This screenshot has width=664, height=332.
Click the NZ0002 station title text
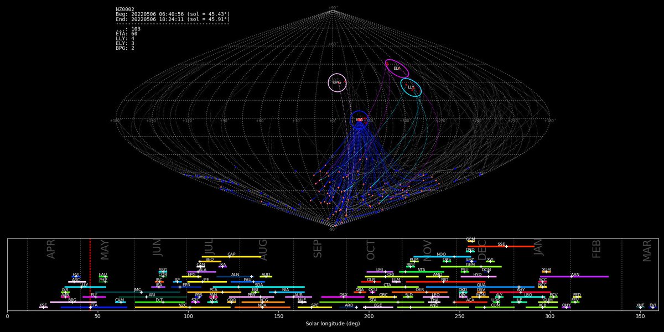click(124, 9)
